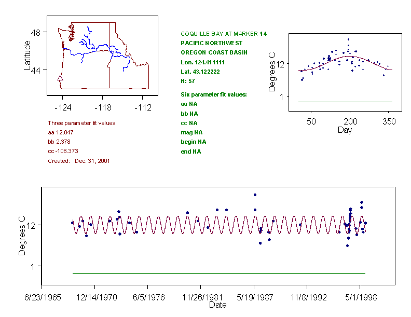
Task: Click the OREGON COAST BASIN text
Action: [214, 52]
